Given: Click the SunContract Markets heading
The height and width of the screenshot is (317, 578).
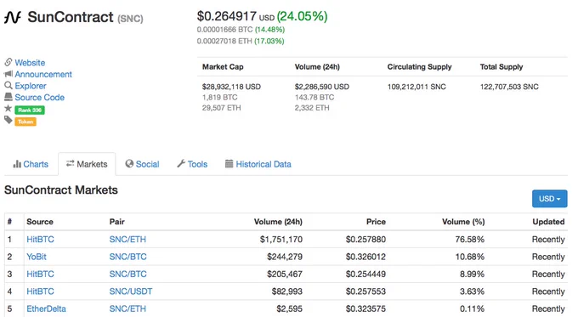Looking at the screenshot, I should pyautogui.click(x=61, y=190).
